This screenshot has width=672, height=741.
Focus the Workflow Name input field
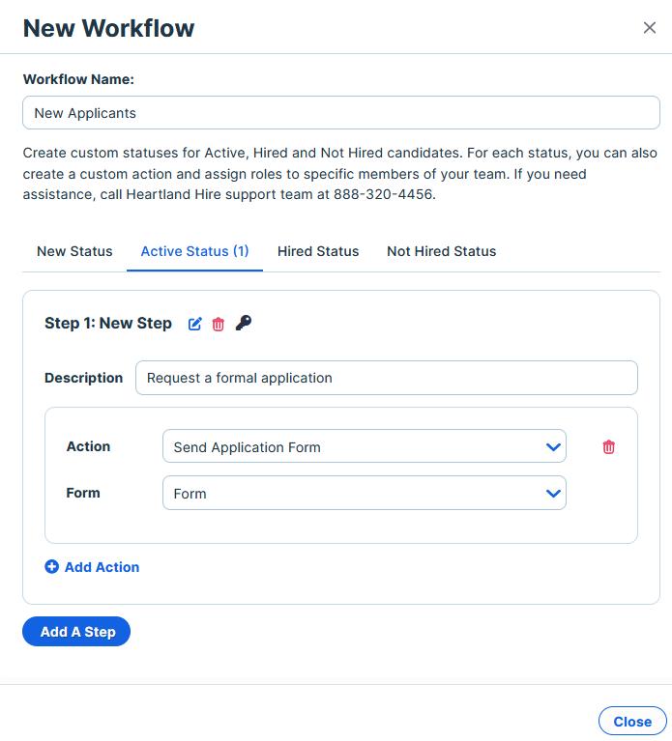[x=341, y=113]
